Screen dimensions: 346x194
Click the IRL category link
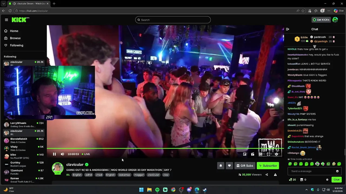coord(68,175)
